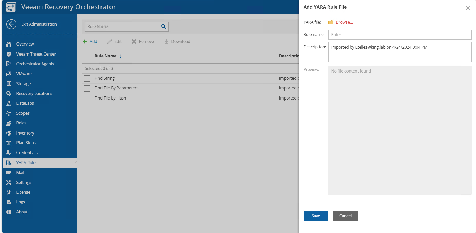Click the Remove toolbar label

pyautogui.click(x=146, y=41)
